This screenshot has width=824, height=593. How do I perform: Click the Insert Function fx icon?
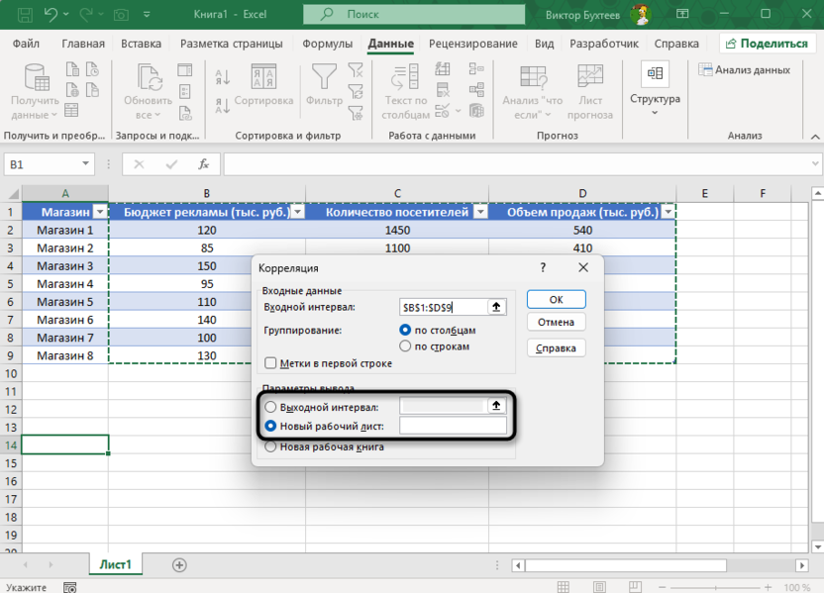coord(203,164)
